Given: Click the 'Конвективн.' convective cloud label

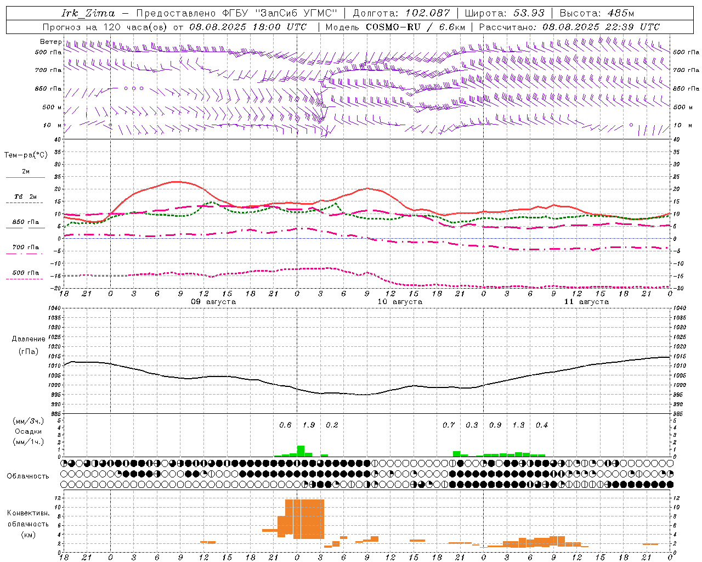Looking at the screenshot, I should pos(28,513).
